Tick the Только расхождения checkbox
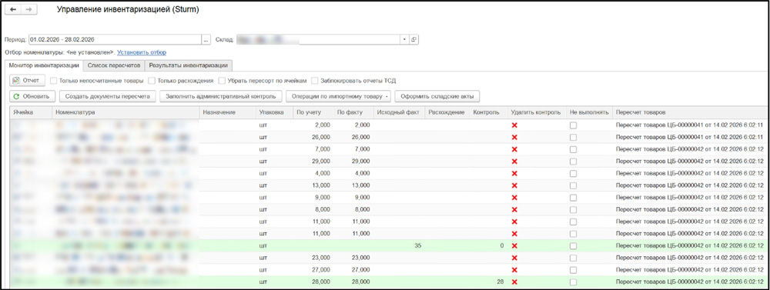The height and width of the screenshot is (290, 770). tap(152, 81)
